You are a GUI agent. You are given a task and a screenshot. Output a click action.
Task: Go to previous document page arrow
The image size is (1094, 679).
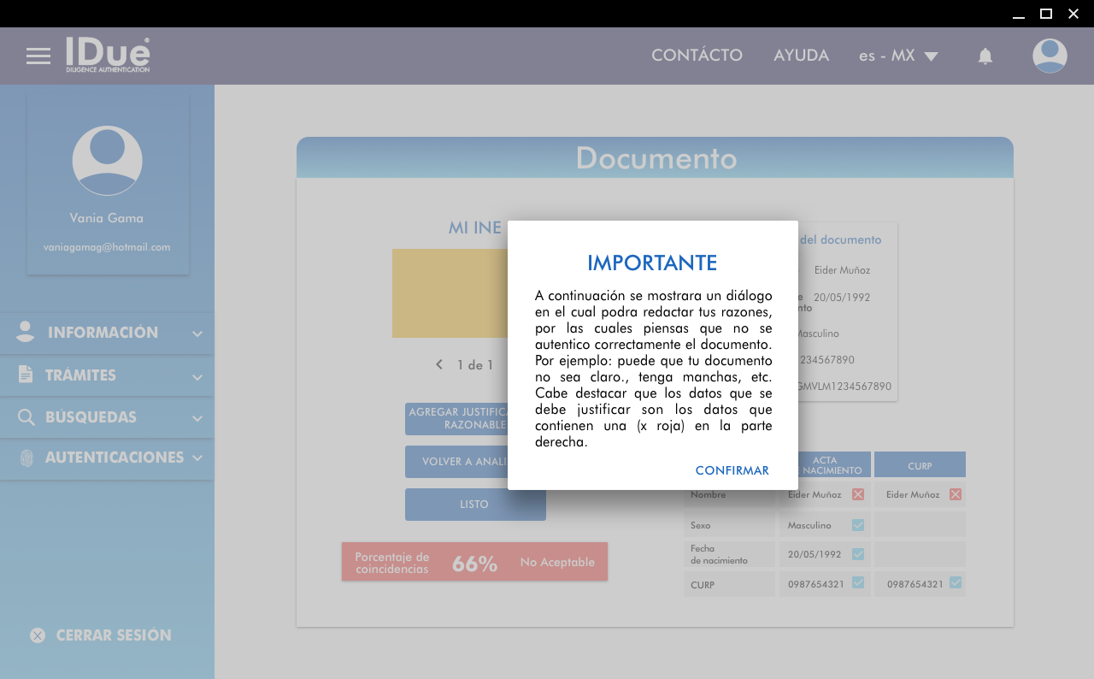(439, 364)
